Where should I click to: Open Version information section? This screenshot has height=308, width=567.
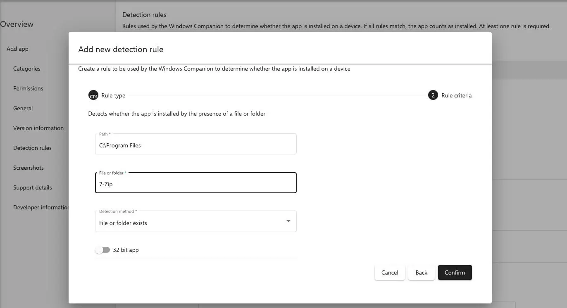[38, 128]
